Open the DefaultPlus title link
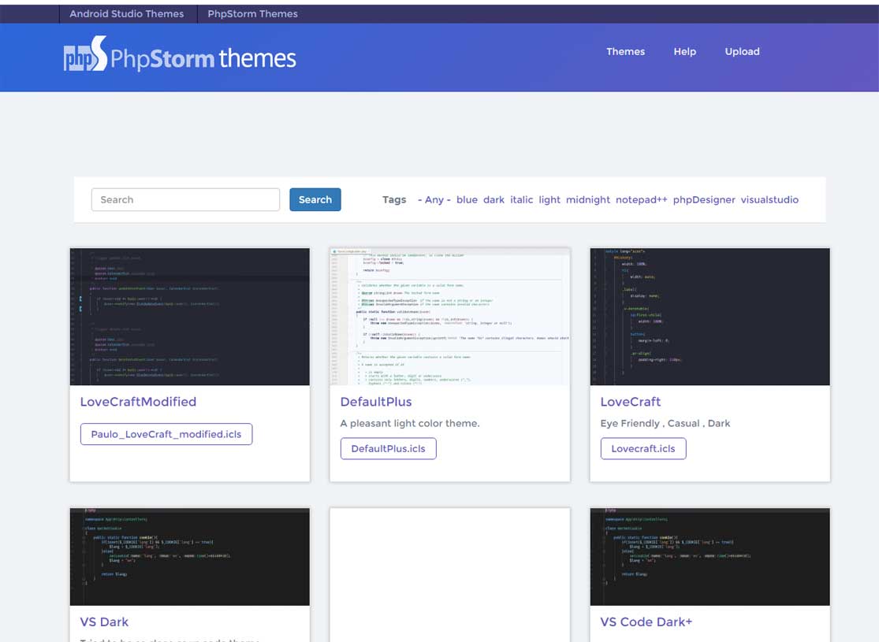Screen dimensions: 879x642 (375, 402)
